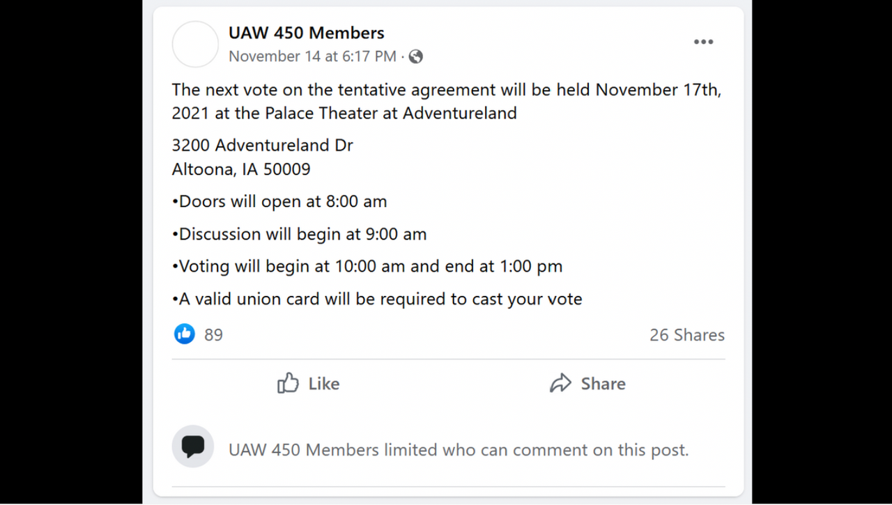Click the thumbs-up icon on Like button
Screen dimensions: 892x505
click(x=288, y=383)
